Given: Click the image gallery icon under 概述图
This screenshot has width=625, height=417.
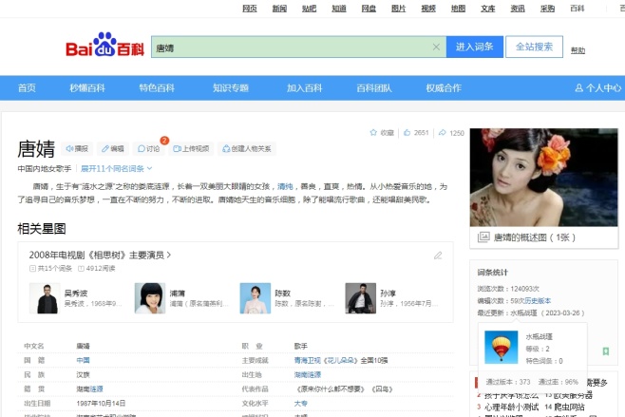Looking at the screenshot, I should pos(483,237).
